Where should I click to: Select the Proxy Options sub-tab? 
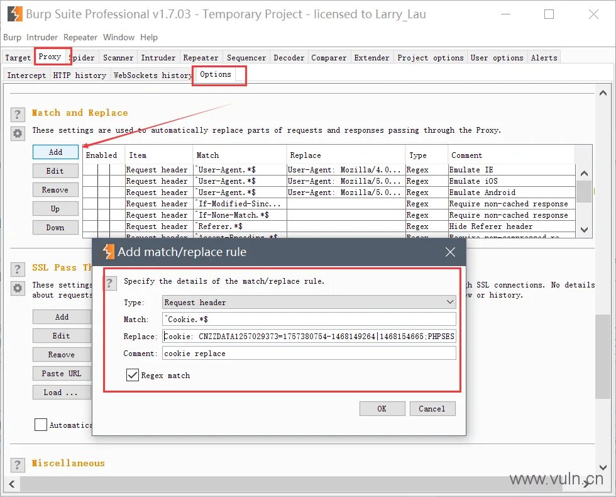[215, 74]
